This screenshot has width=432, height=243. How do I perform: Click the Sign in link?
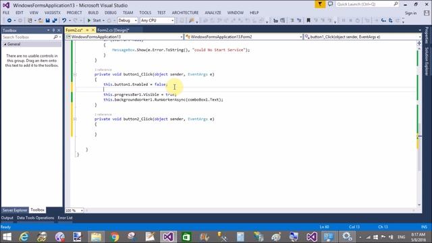(411, 13)
